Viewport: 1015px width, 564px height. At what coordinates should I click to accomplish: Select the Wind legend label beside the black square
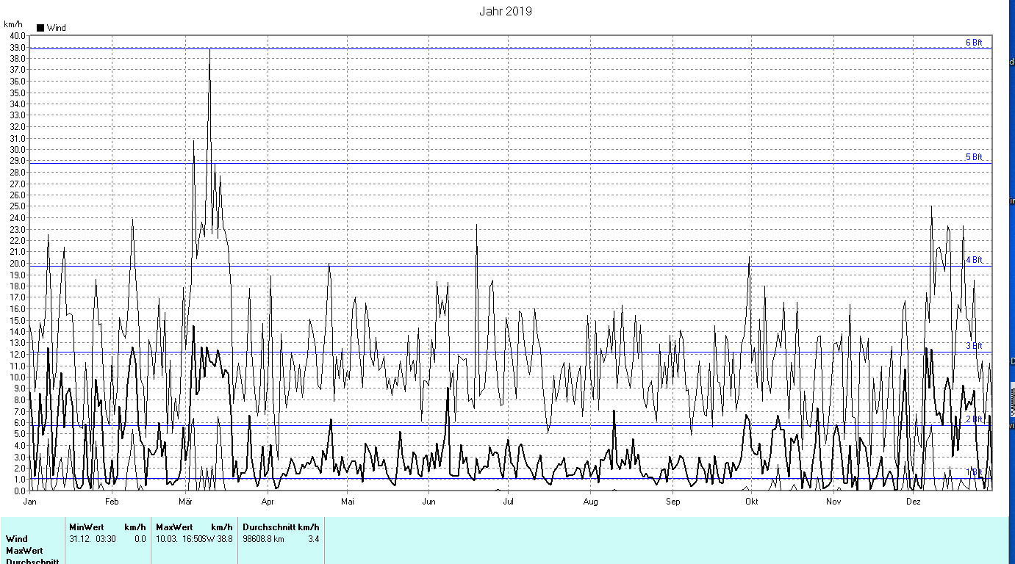(x=56, y=28)
